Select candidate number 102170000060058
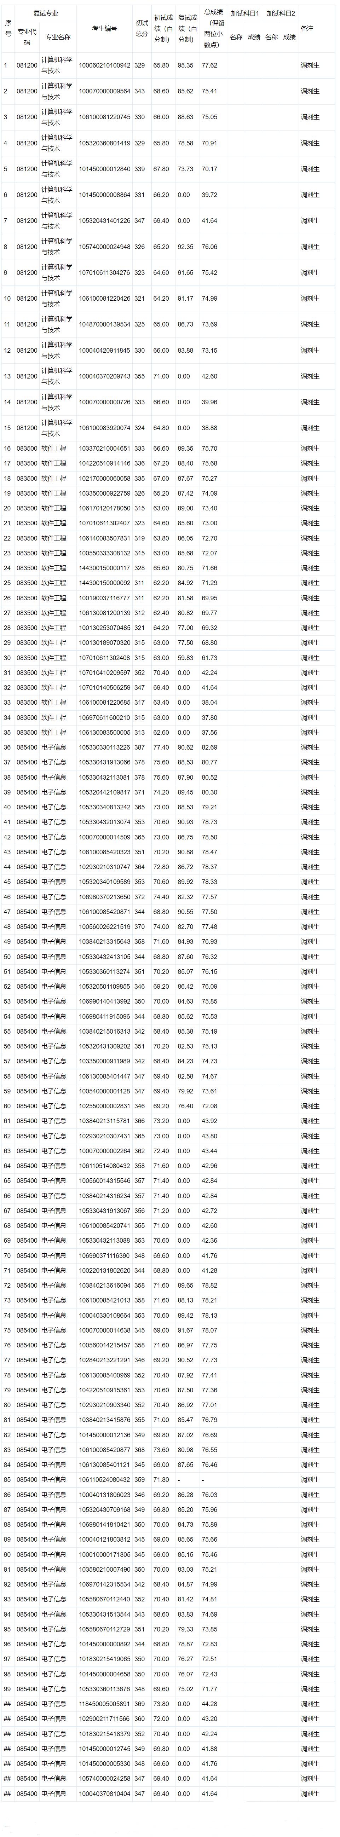 click(104, 479)
